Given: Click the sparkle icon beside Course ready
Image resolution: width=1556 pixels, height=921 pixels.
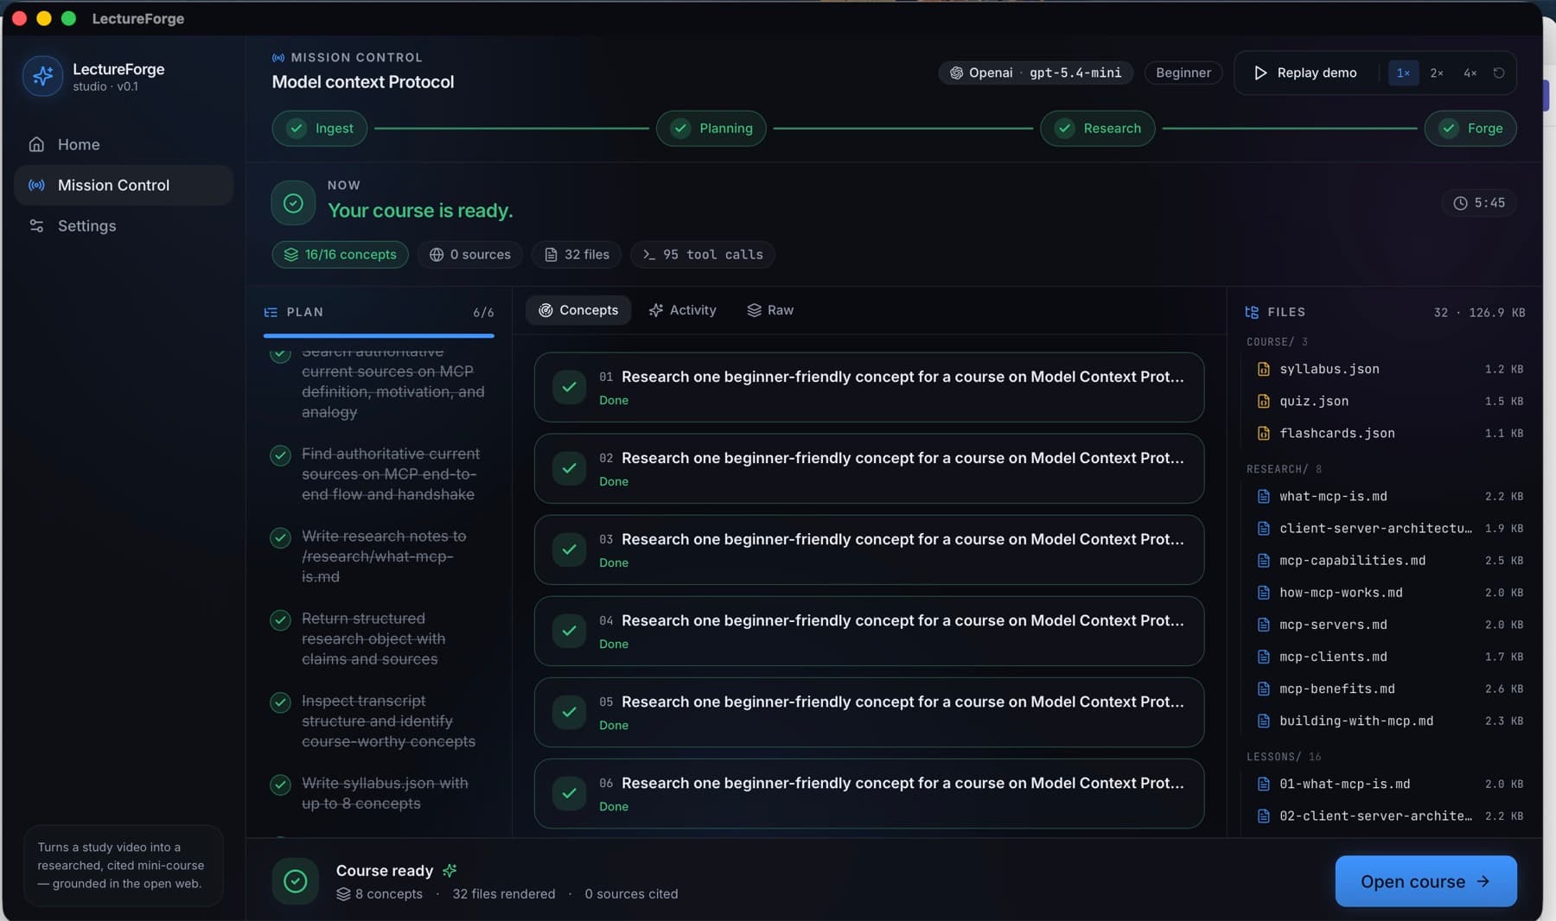Looking at the screenshot, I should [450, 870].
